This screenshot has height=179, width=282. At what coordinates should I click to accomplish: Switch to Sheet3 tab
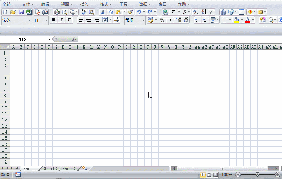69,168
